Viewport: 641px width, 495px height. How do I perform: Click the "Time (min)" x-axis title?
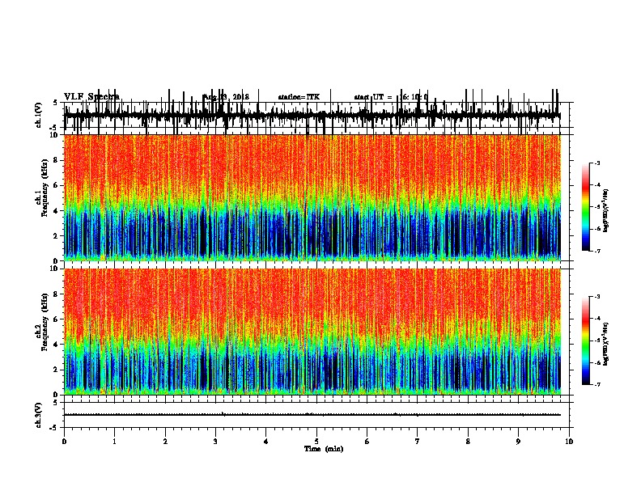tap(324, 449)
